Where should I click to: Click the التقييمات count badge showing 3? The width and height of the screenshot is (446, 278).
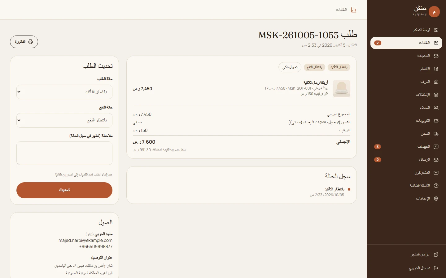[x=378, y=147]
